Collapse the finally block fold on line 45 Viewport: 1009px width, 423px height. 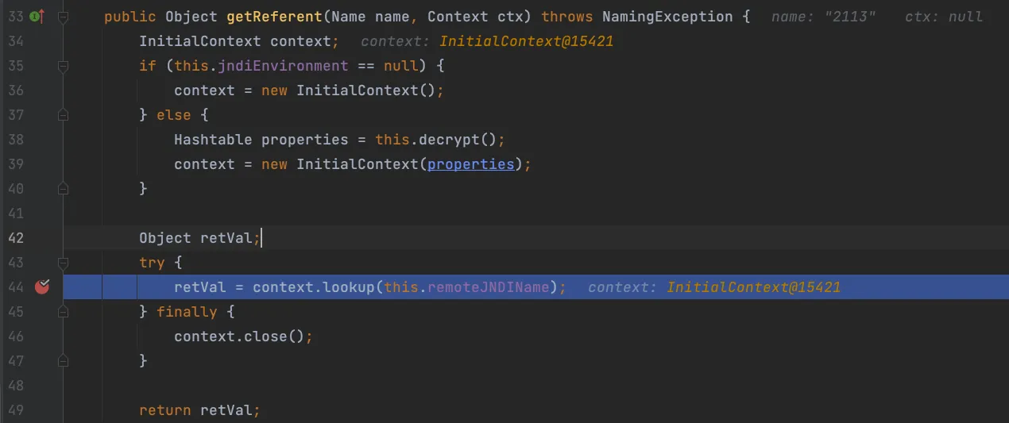click(64, 312)
